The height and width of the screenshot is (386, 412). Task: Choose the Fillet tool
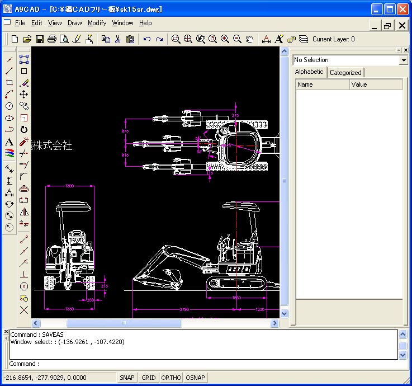pyautogui.click(x=24, y=176)
